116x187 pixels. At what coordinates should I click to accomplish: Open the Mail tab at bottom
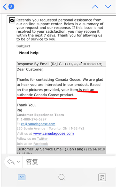point(21,177)
